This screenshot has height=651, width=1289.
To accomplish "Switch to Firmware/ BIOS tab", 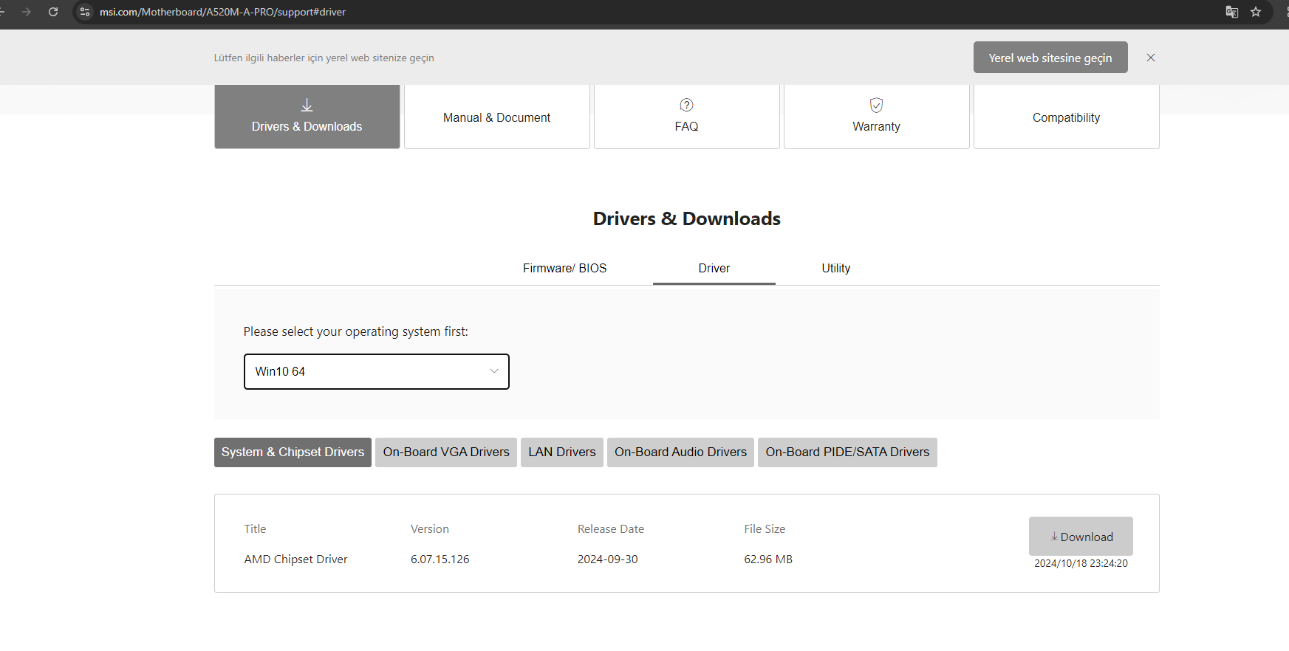I will [565, 268].
